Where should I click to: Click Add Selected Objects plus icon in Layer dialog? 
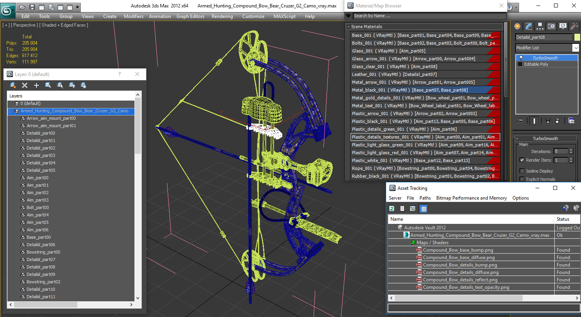click(x=36, y=85)
